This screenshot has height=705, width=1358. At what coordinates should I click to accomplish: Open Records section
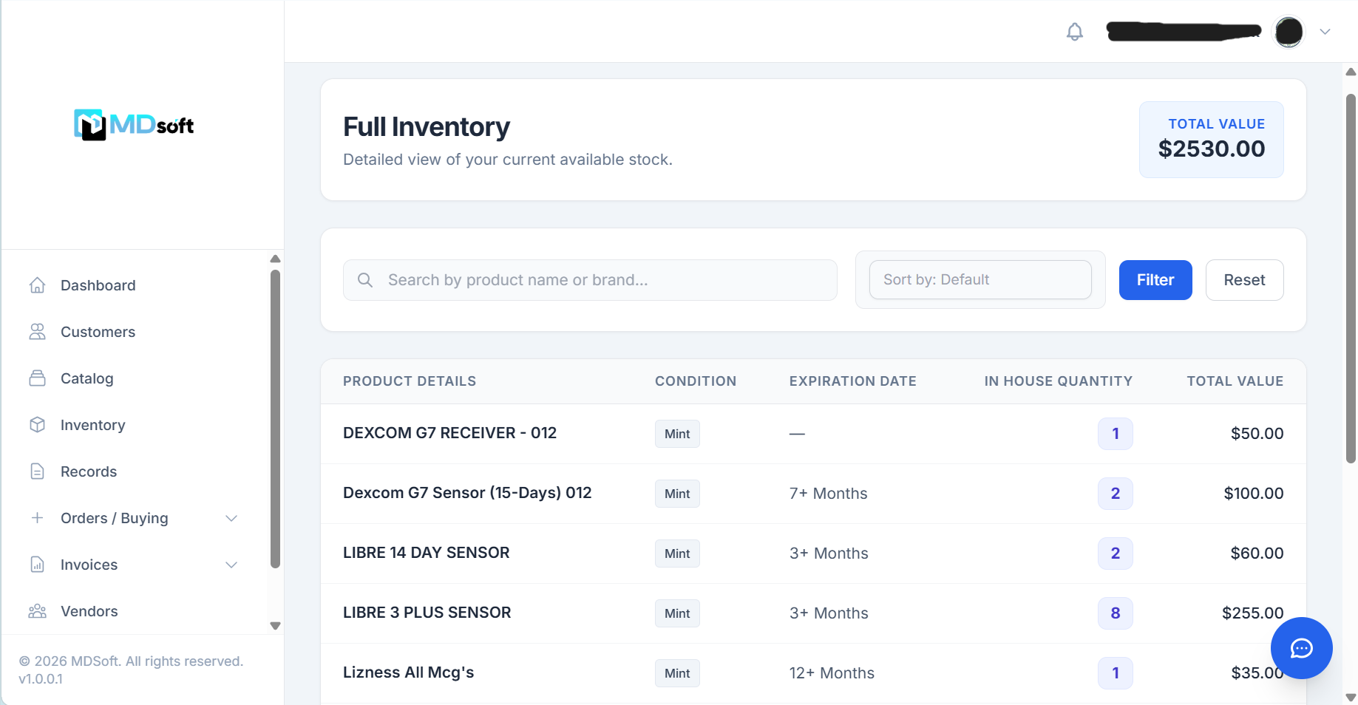89,471
